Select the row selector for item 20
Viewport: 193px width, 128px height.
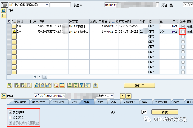[9, 31]
